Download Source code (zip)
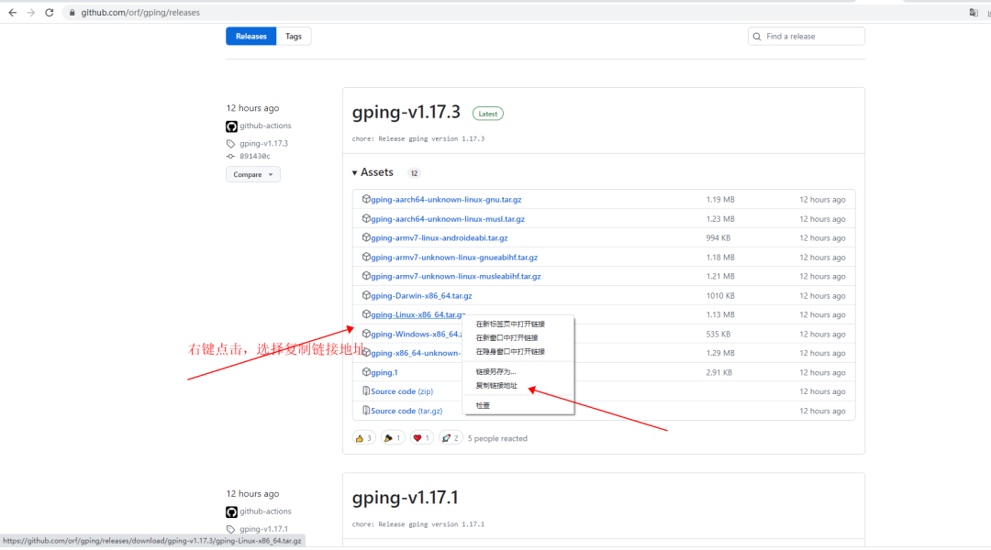Viewport: 991px width, 550px height. click(402, 392)
